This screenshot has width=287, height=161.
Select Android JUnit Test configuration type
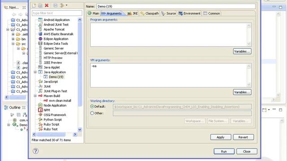56,25
